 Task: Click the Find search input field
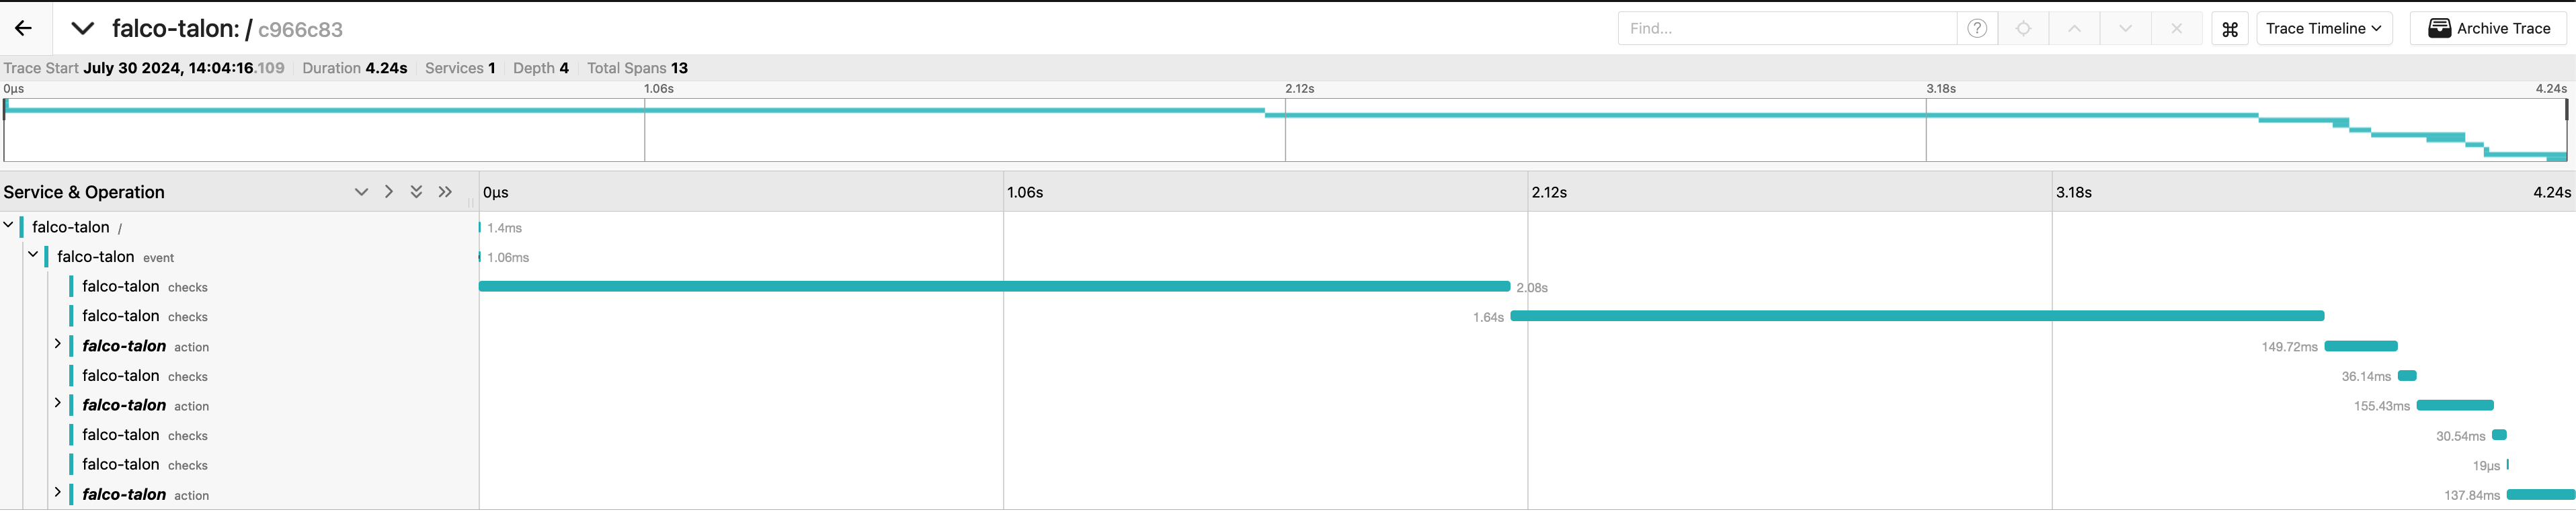[1786, 28]
